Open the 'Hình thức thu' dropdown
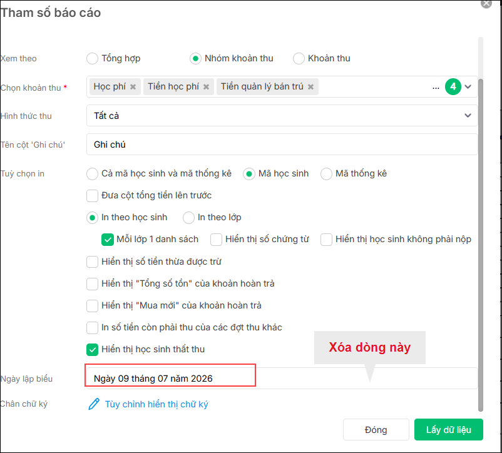502x453 pixels. [282, 116]
